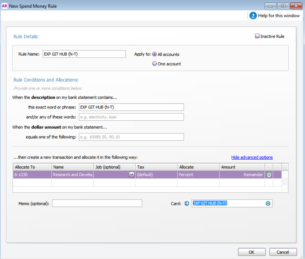The width and height of the screenshot is (305, 259).
Task: Click the AR application icon in title bar
Action: coord(5,6)
